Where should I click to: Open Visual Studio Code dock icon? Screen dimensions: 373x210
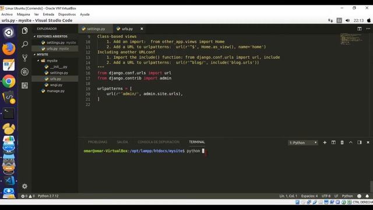[9, 180]
